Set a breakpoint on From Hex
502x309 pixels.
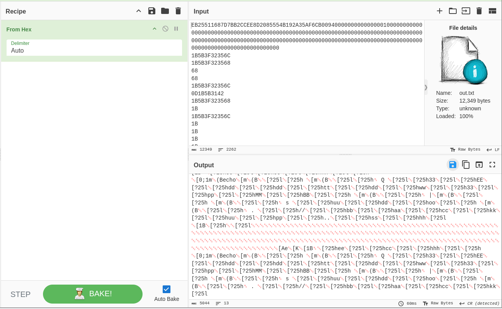pos(176,29)
